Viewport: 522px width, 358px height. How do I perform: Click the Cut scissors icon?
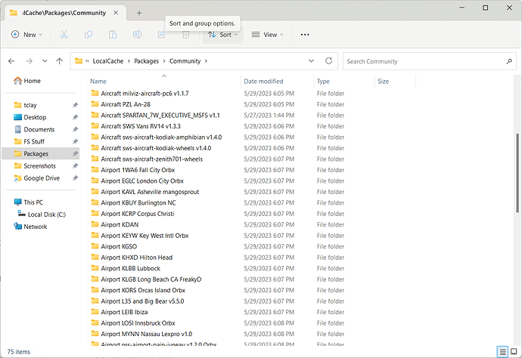pyautogui.click(x=64, y=35)
